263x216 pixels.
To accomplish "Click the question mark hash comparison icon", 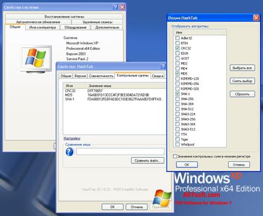I will pyautogui.click(x=70, y=152).
